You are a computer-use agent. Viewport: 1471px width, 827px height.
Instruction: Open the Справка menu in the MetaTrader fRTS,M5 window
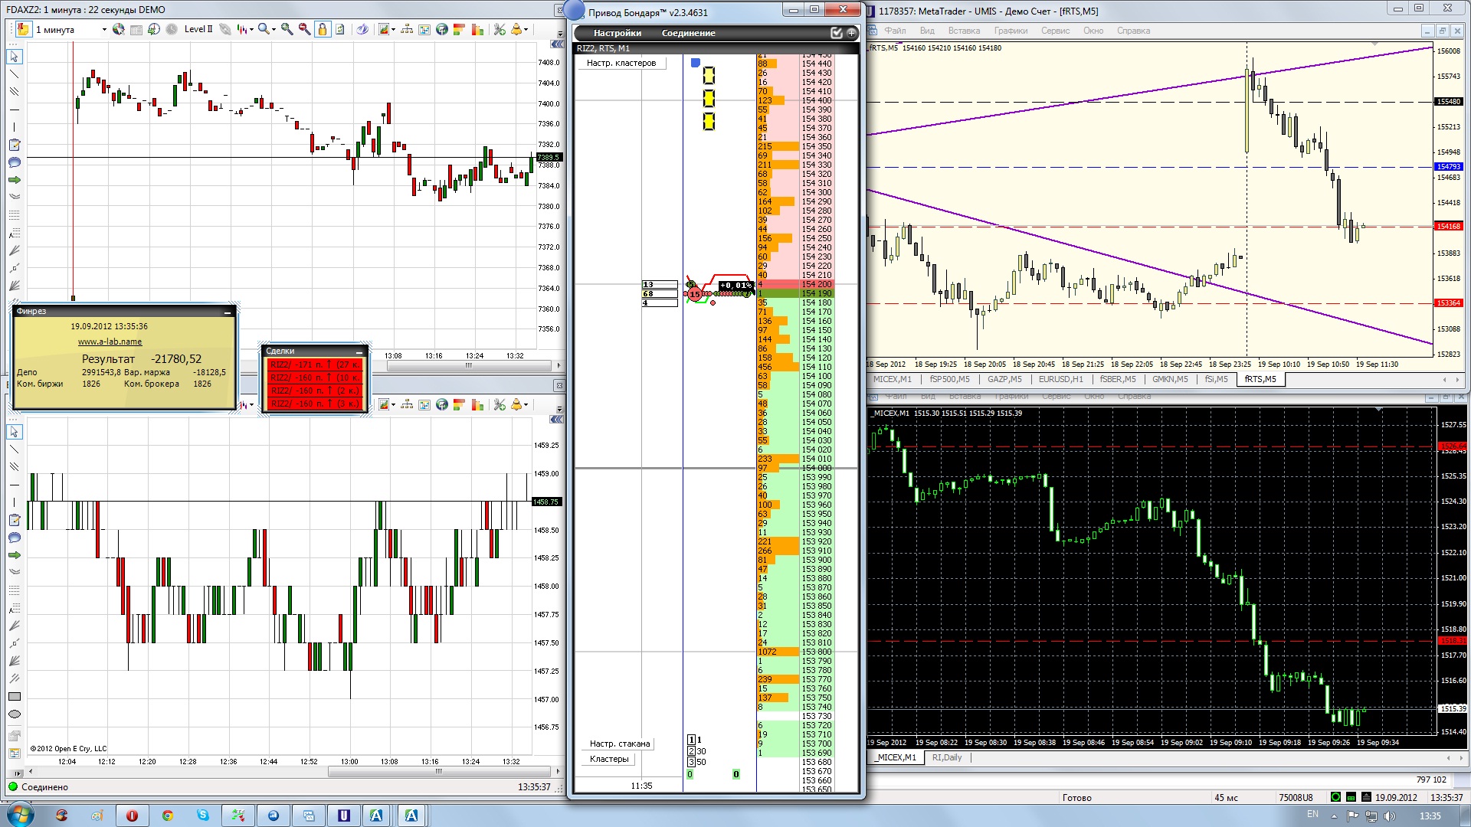tap(1133, 31)
